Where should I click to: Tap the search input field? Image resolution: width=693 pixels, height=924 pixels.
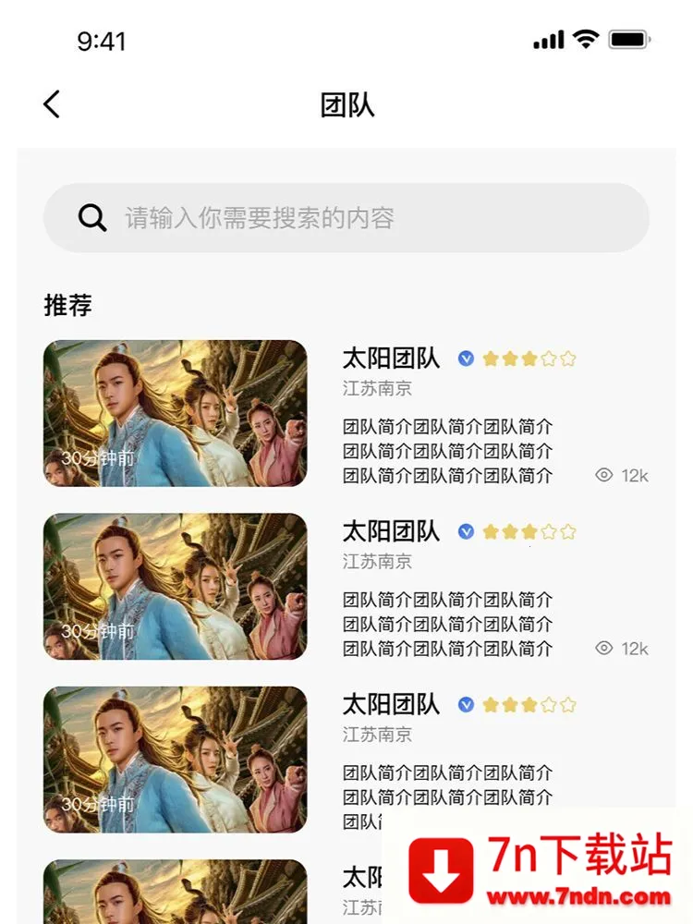point(370,218)
